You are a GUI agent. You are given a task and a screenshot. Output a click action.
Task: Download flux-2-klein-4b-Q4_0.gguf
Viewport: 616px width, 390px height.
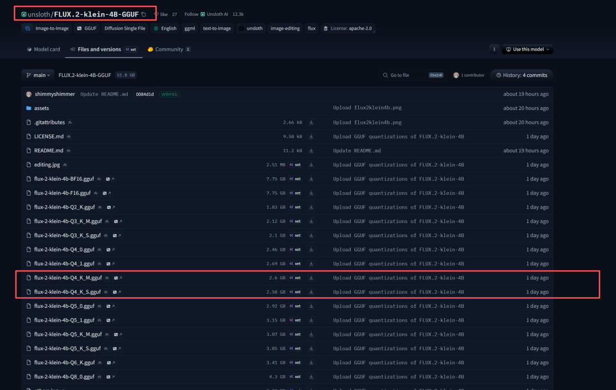pyautogui.click(x=311, y=249)
